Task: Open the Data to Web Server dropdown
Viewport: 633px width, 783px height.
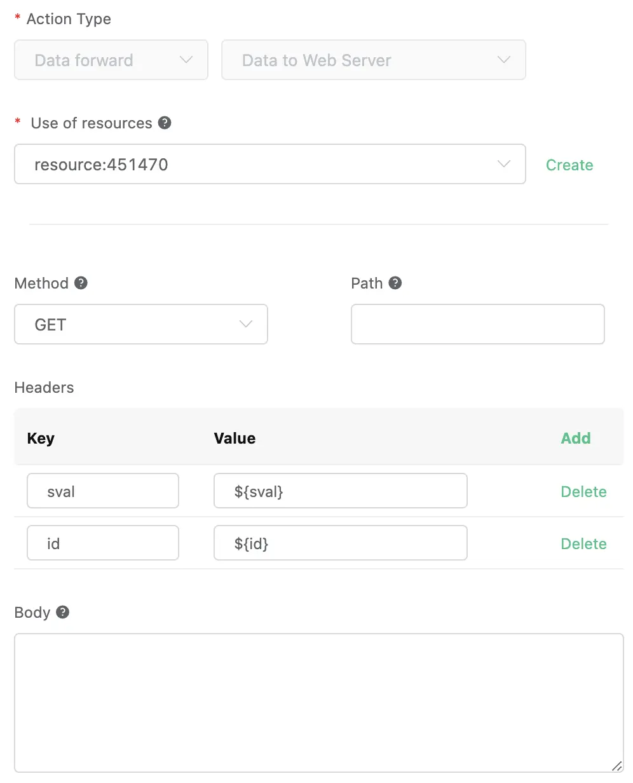Action: 373,60
